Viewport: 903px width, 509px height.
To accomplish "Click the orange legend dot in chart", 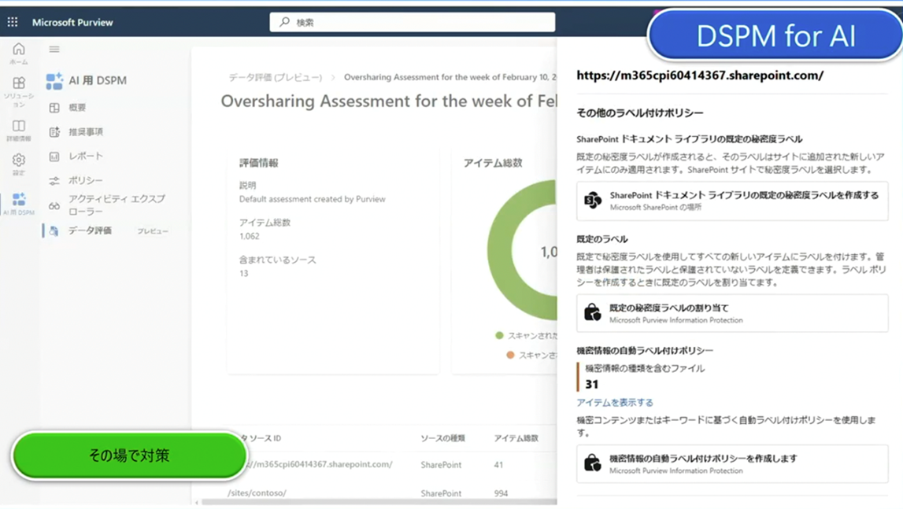I will pos(510,355).
